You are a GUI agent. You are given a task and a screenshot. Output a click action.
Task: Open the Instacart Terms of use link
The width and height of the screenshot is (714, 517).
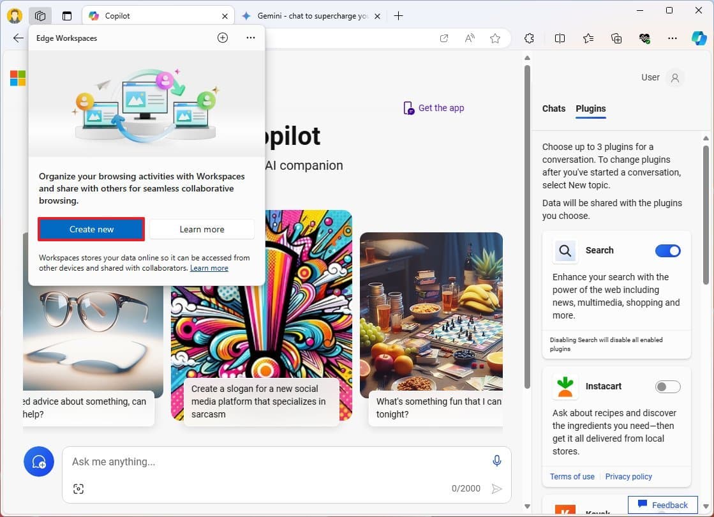click(x=572, y=476)
